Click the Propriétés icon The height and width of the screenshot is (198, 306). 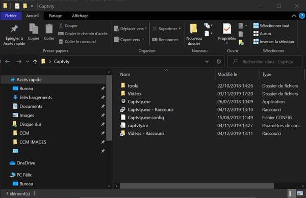[x=227, y=29]
